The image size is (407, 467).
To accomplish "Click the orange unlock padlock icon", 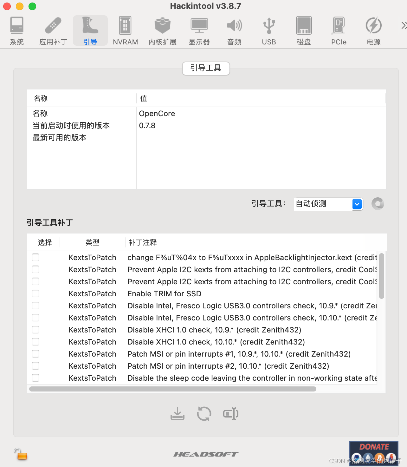I will (x=20, y=454).
